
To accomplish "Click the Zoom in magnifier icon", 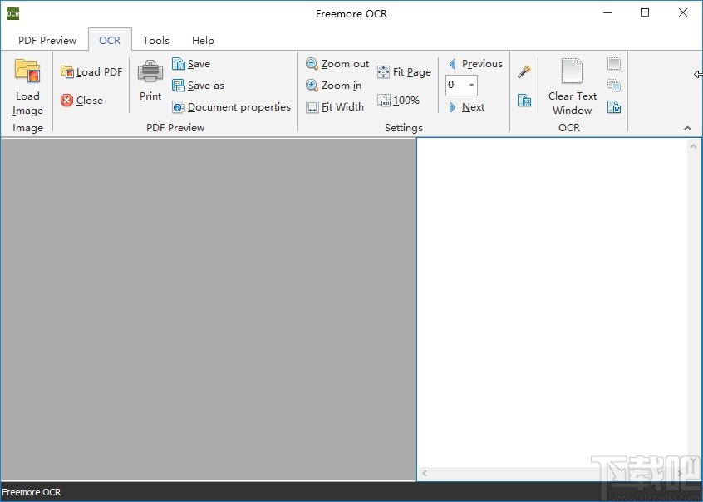I will coord(312,86).
